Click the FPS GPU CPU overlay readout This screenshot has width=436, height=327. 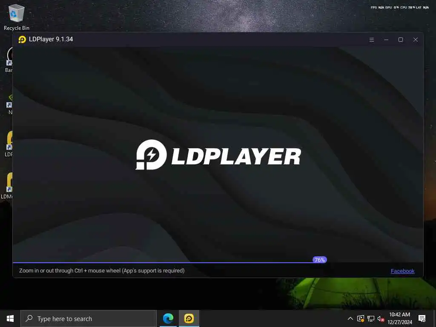[x=399, y=8]
